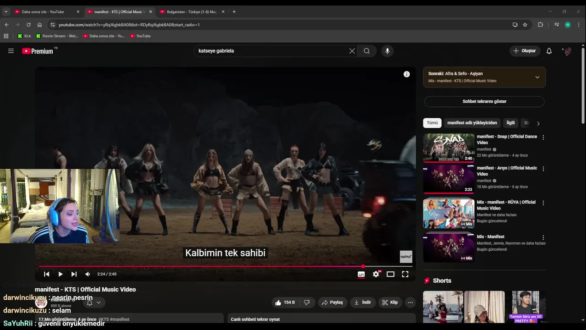
Task: Open options for Mix RÜYA
Action: 543,203
